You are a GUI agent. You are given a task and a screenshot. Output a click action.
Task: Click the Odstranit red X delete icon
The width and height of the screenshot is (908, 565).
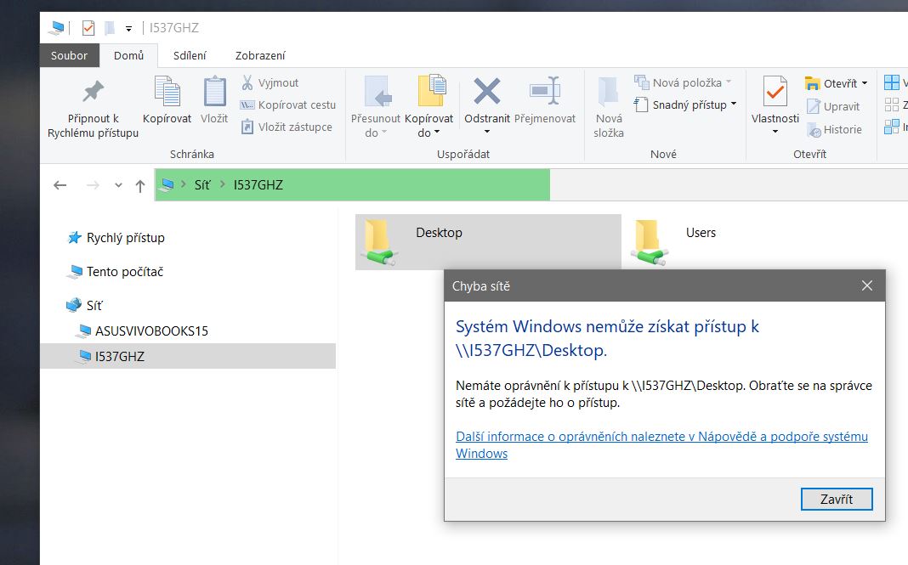(x=487, y=91)
